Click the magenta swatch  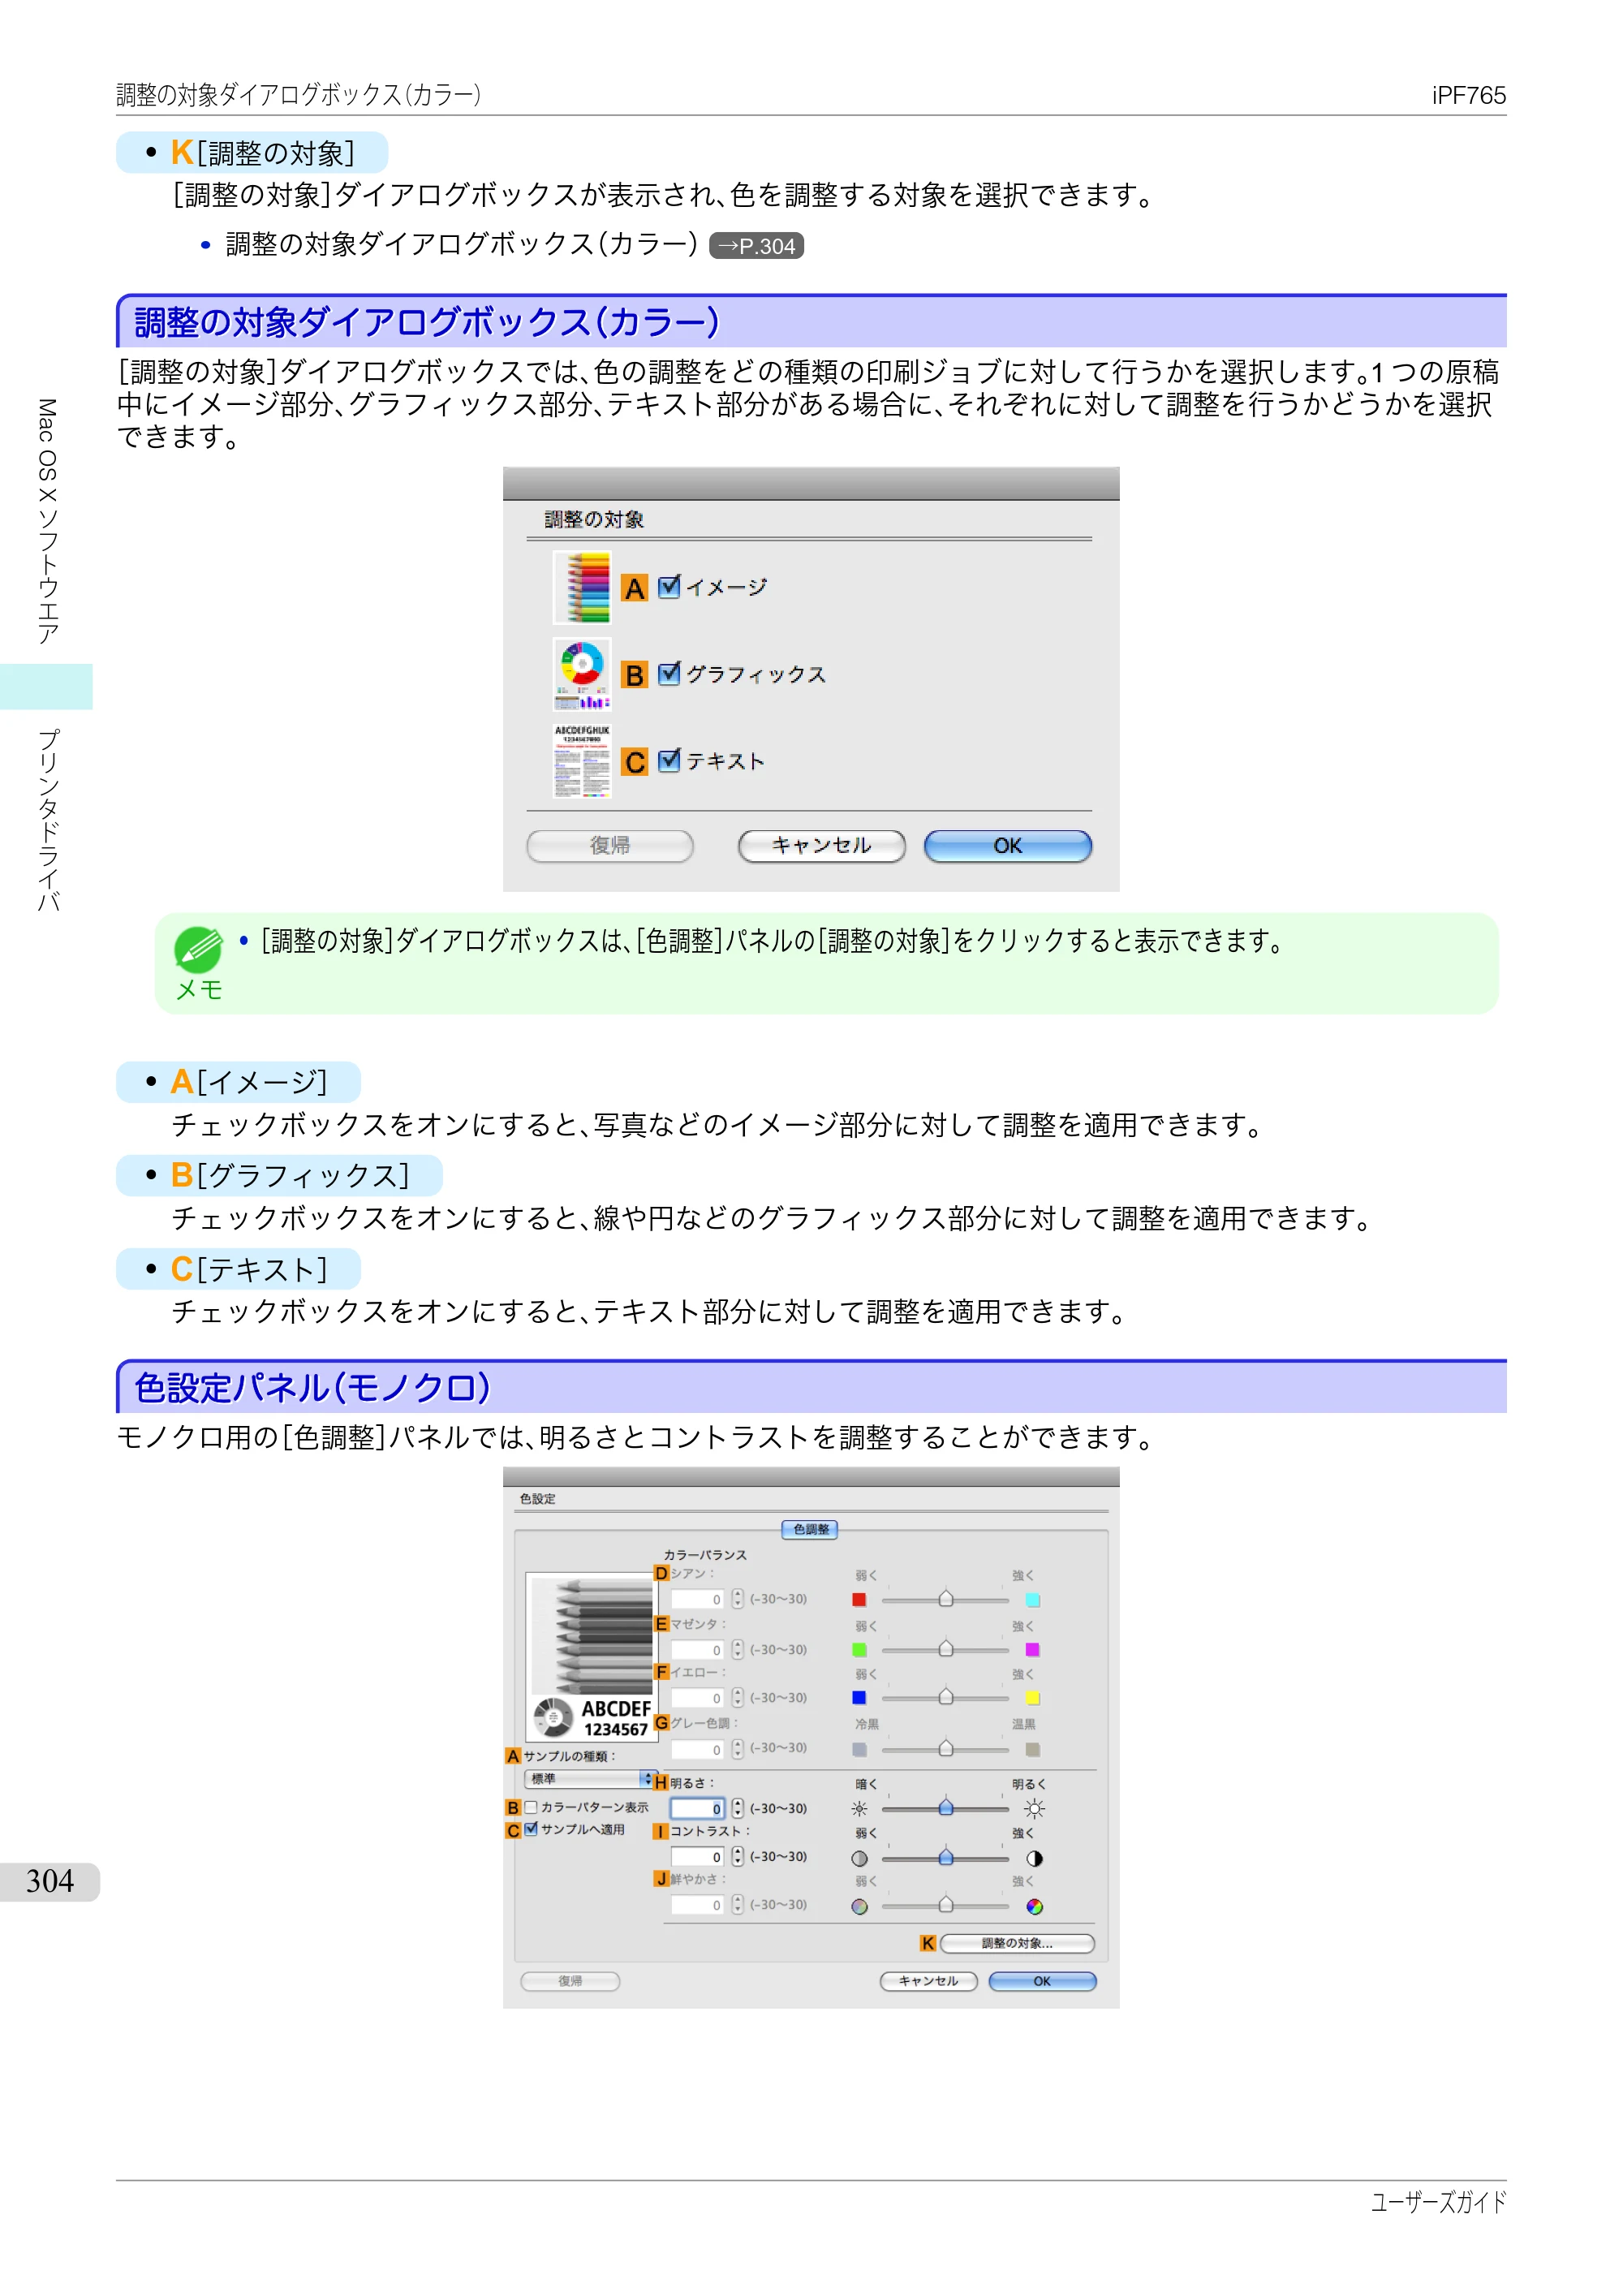(1033, 1649)
